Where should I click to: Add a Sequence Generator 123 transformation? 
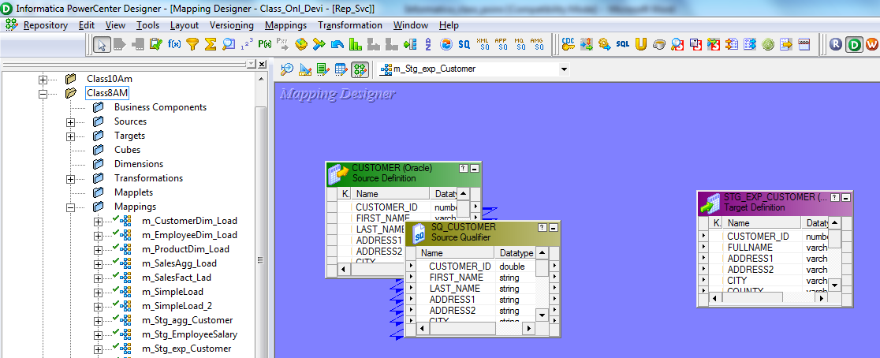pos(246,44)
